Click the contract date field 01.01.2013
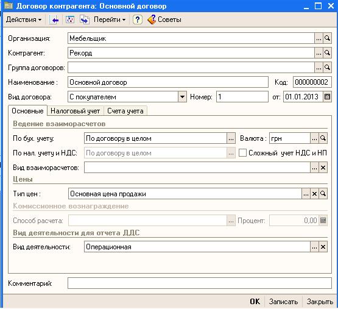 [303, 97]
